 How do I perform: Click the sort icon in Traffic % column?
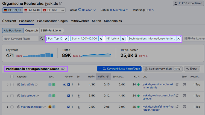(x=107, y=76)
